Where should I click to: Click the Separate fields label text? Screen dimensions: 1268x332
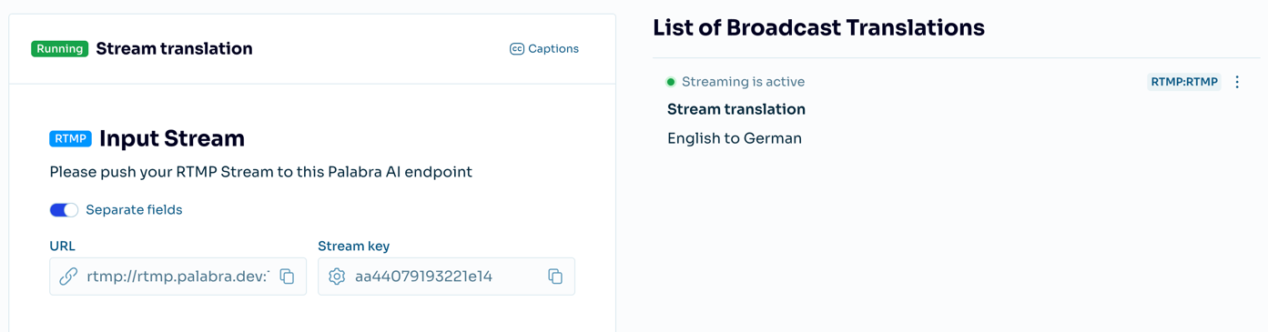pos(134,210)
